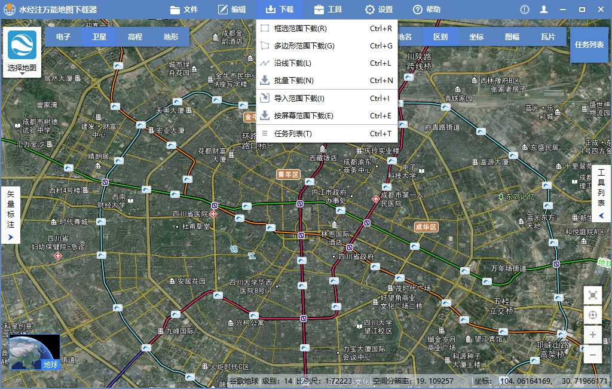Click the Google Earth map source icon

click(22, 45)
